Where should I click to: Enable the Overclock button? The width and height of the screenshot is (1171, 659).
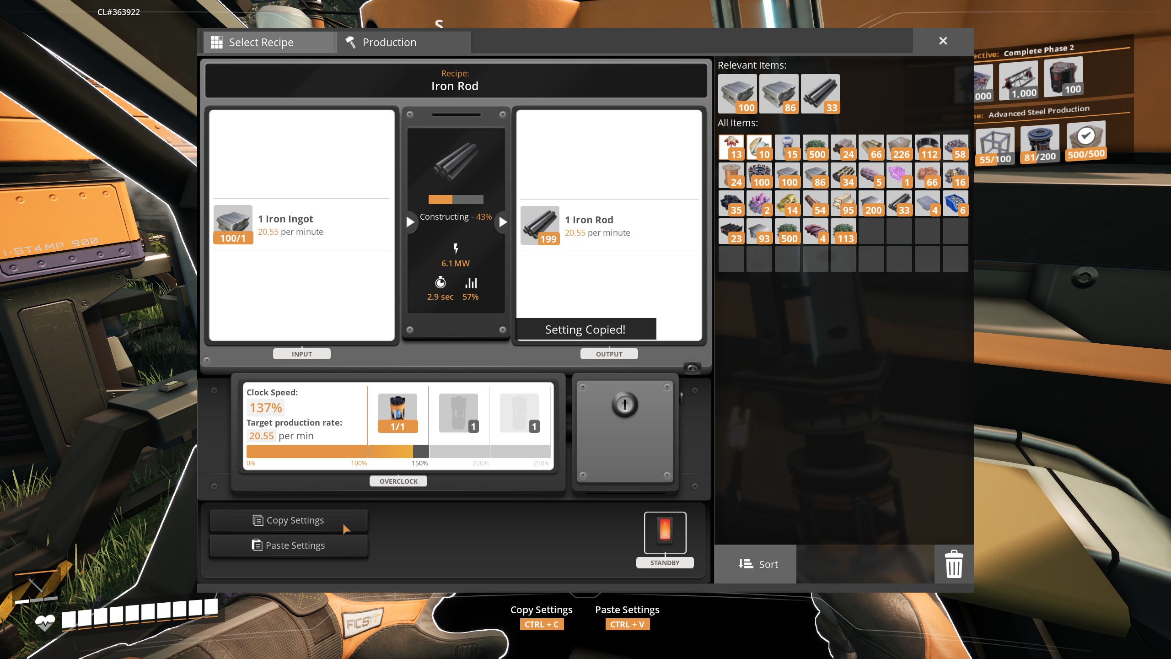(398, 481)
